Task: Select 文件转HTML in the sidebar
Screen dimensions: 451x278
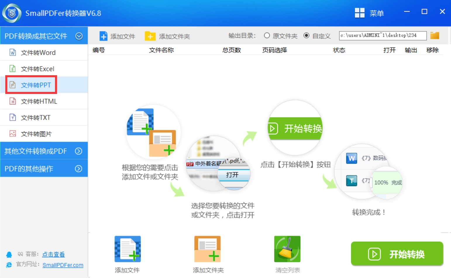Action: point(44,101)
